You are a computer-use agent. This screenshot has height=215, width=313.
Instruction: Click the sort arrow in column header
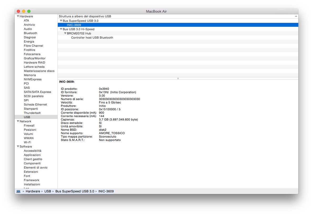click(x=296, y=16)
